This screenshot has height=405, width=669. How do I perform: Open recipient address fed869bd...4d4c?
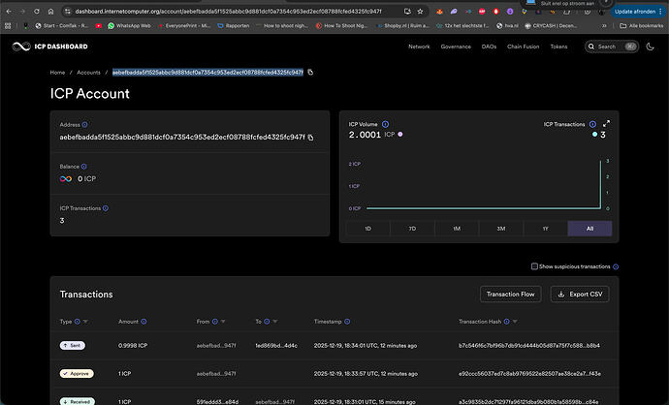[276, 345]
